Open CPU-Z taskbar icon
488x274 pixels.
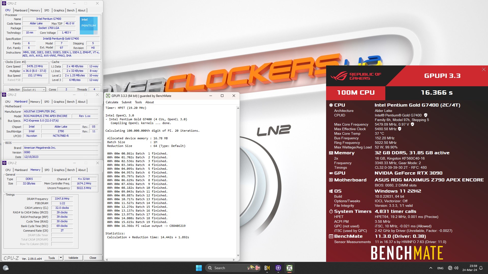click(x=278, y=268)
